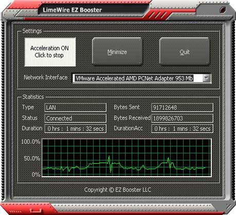The image size is (236, 215).
Task: Click the DurationAcc label
Action: pyautogui.click(x=128, y=128)
